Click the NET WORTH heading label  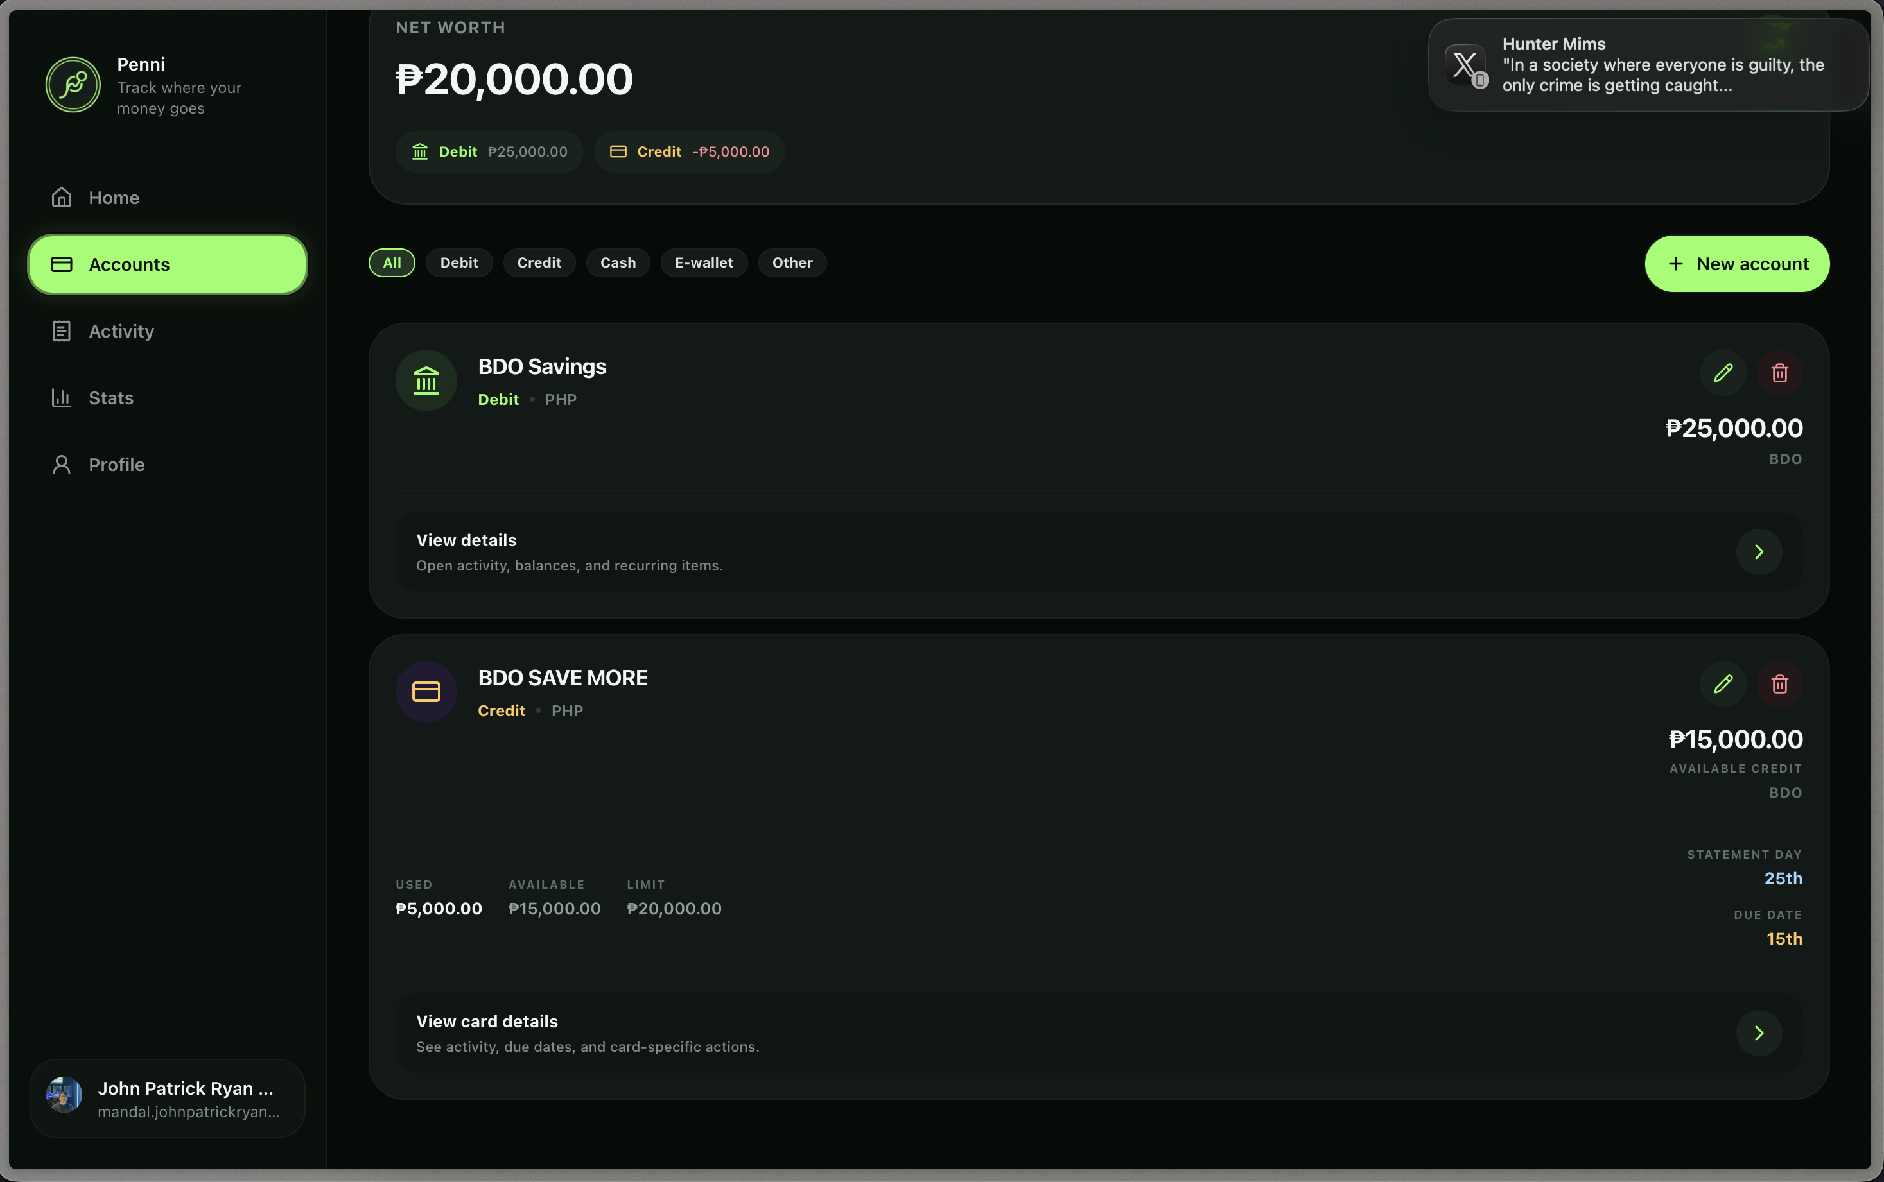[451, 28]
